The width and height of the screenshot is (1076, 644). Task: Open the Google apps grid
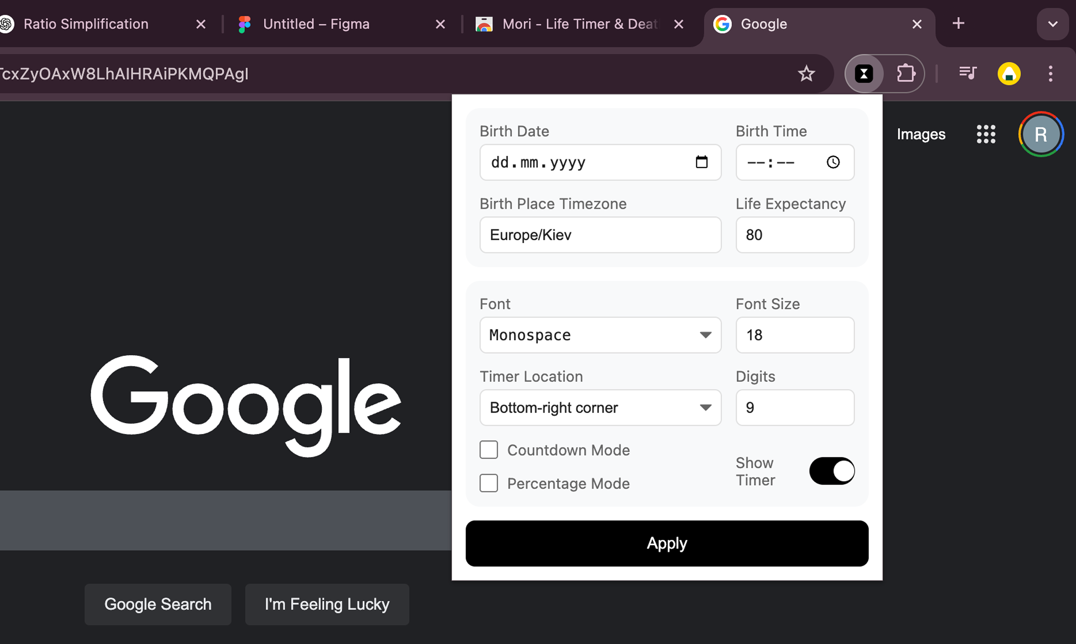click(986, 134)
